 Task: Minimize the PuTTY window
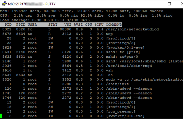click(156, 4)
